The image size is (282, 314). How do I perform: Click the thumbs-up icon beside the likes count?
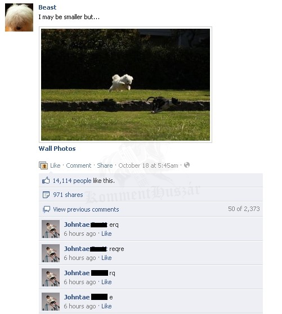pyautogui.click(x=46, y=181)
